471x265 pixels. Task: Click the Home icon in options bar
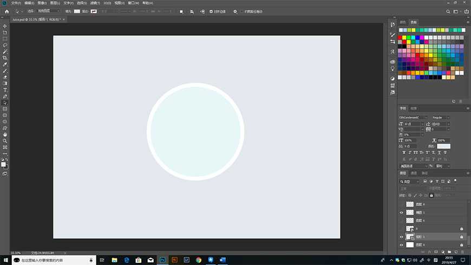7,11
